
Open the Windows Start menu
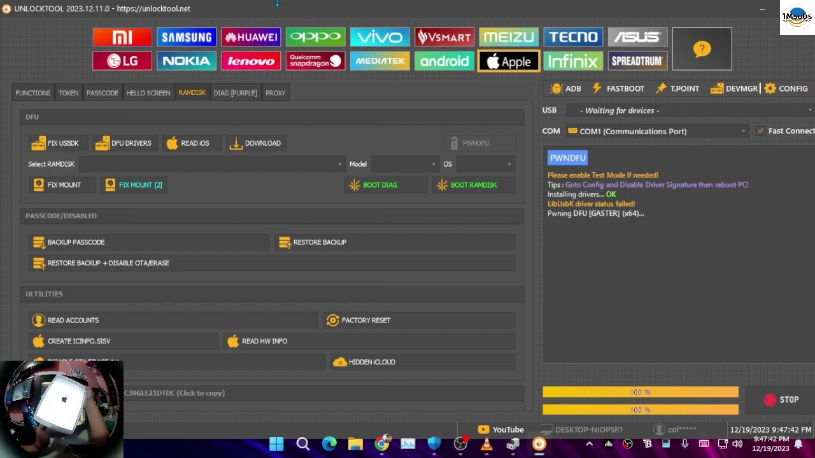(276, 444)
